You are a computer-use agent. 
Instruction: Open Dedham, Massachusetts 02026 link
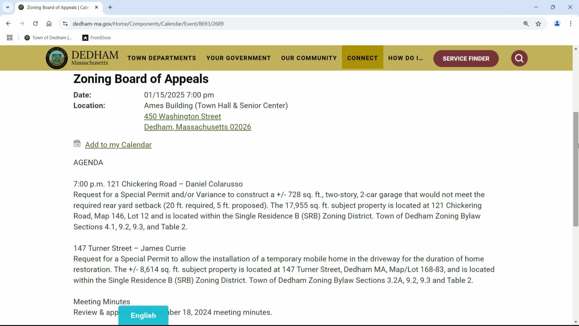[x=198, y=127]
